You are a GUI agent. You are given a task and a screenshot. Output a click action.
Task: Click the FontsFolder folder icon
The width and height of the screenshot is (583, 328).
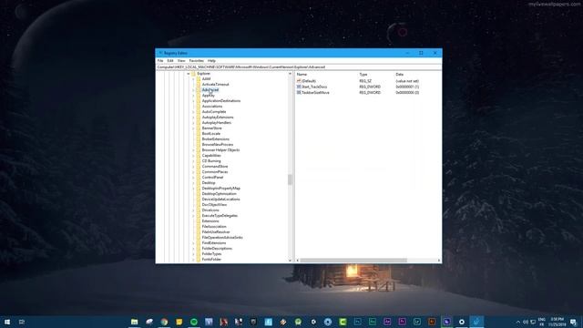click(199, 260)
